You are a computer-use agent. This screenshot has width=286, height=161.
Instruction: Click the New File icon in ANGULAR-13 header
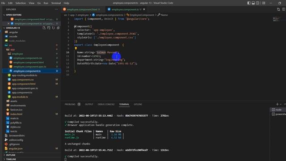pos(44,28)
